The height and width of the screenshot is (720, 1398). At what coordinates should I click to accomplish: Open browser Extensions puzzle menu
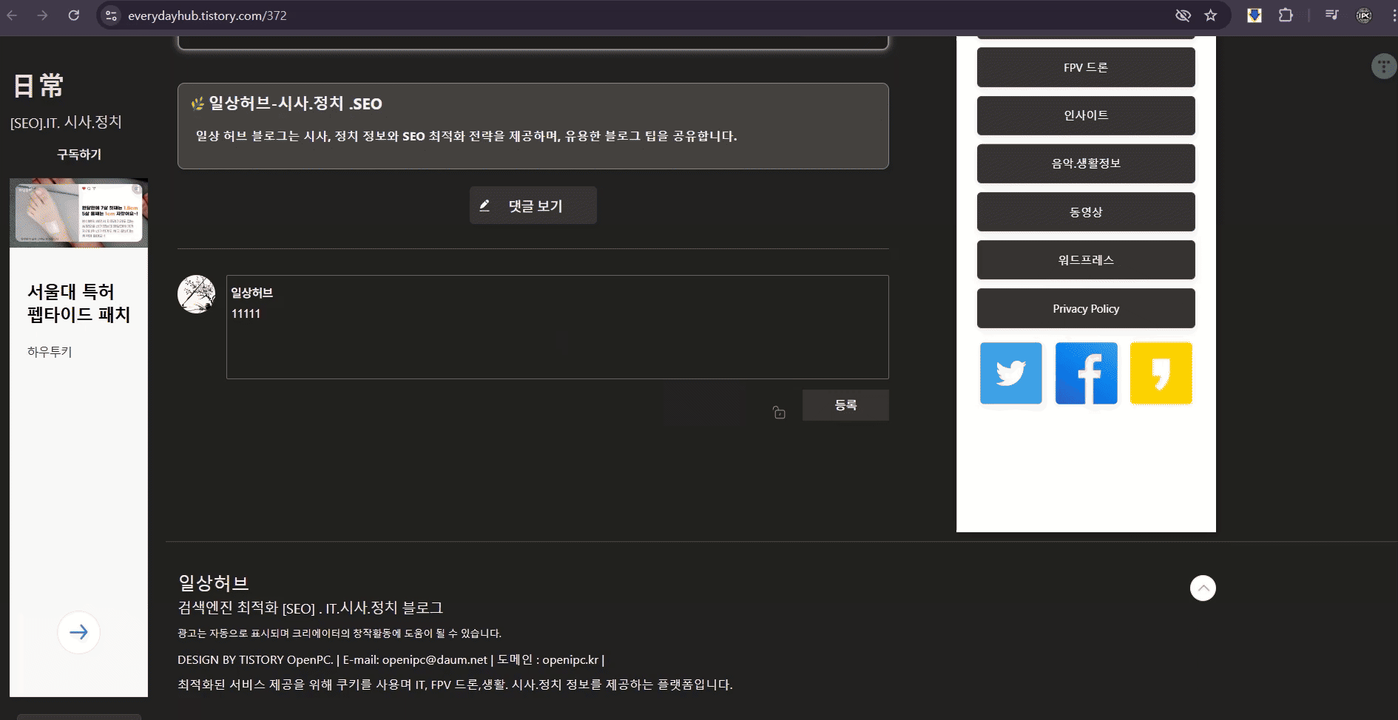(1286, 15)
